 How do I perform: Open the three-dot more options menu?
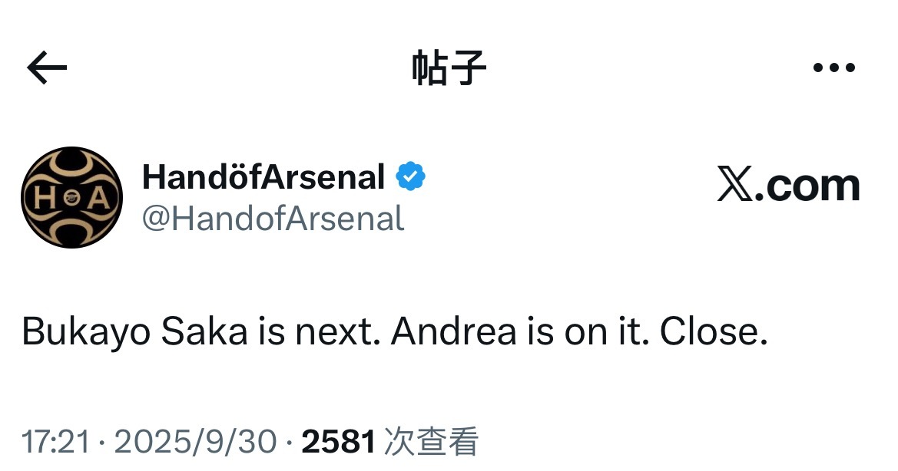point(834,68)
